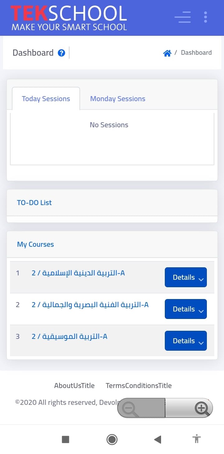Switch to the Monday Sessions tab
Screen dimensions: 224x454
(x=117, y=99)
